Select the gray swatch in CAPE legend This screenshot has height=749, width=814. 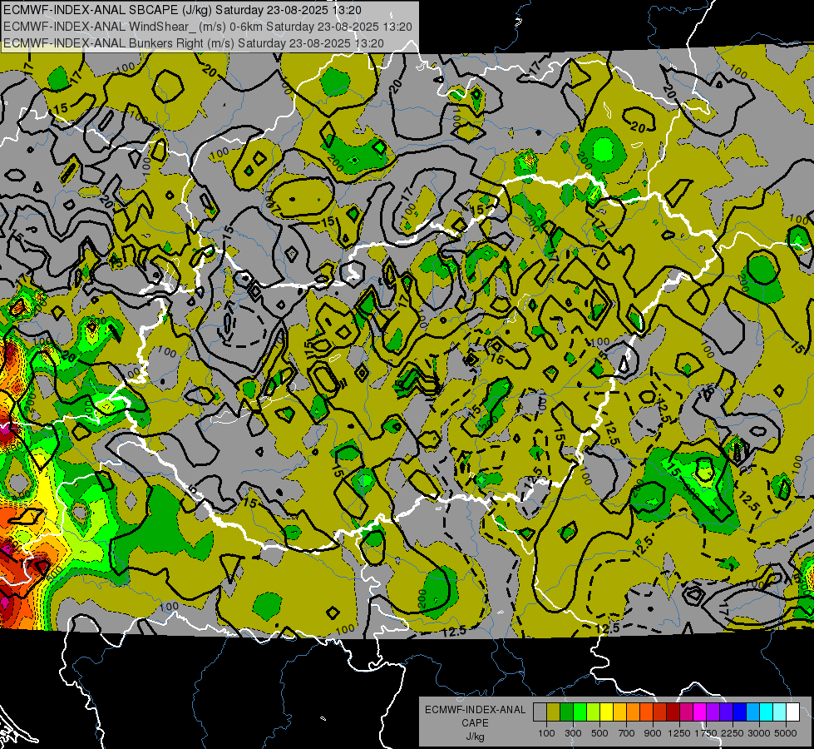coord(540,712)
